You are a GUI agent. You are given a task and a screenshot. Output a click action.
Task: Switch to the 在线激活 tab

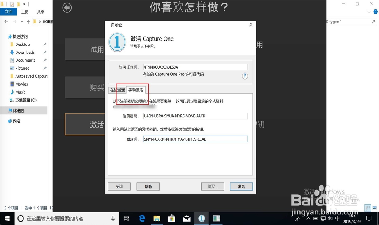pyautogui.click(x=117, y=90)
